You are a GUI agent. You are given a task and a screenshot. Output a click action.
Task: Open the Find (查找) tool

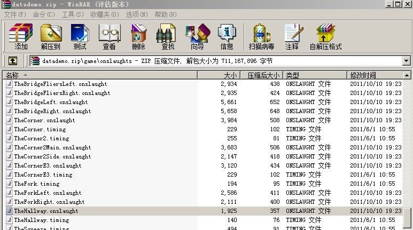tap(168, 36)
